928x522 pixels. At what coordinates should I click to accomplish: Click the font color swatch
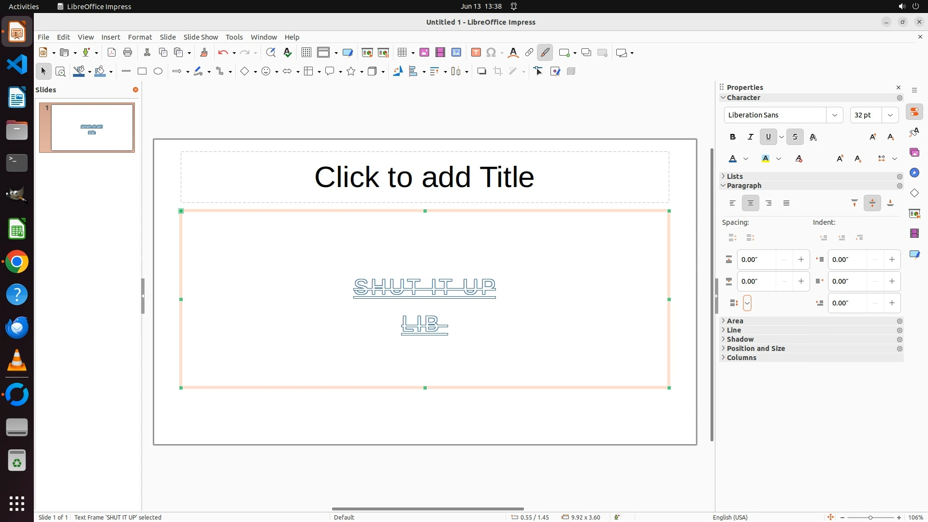(x=733, y=159)
